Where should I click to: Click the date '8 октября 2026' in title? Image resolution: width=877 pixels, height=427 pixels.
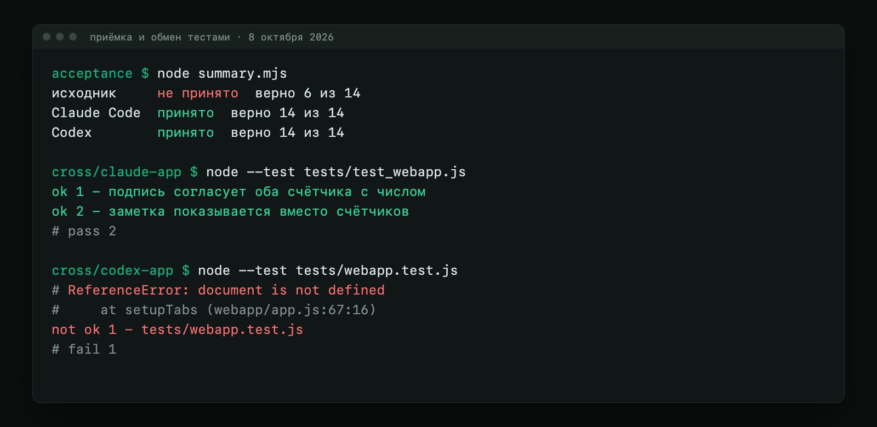(291, 37)
